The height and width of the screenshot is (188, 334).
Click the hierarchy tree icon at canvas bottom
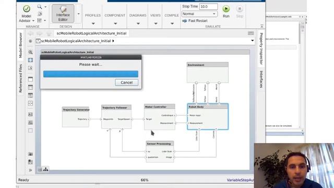(45, 169)
